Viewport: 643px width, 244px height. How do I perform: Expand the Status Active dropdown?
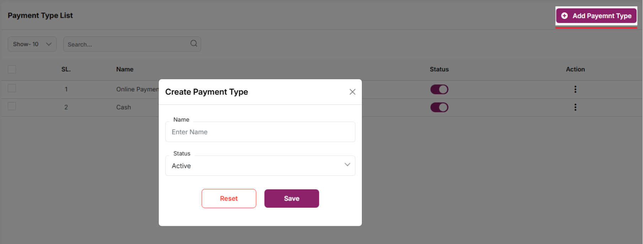point(260,166)
